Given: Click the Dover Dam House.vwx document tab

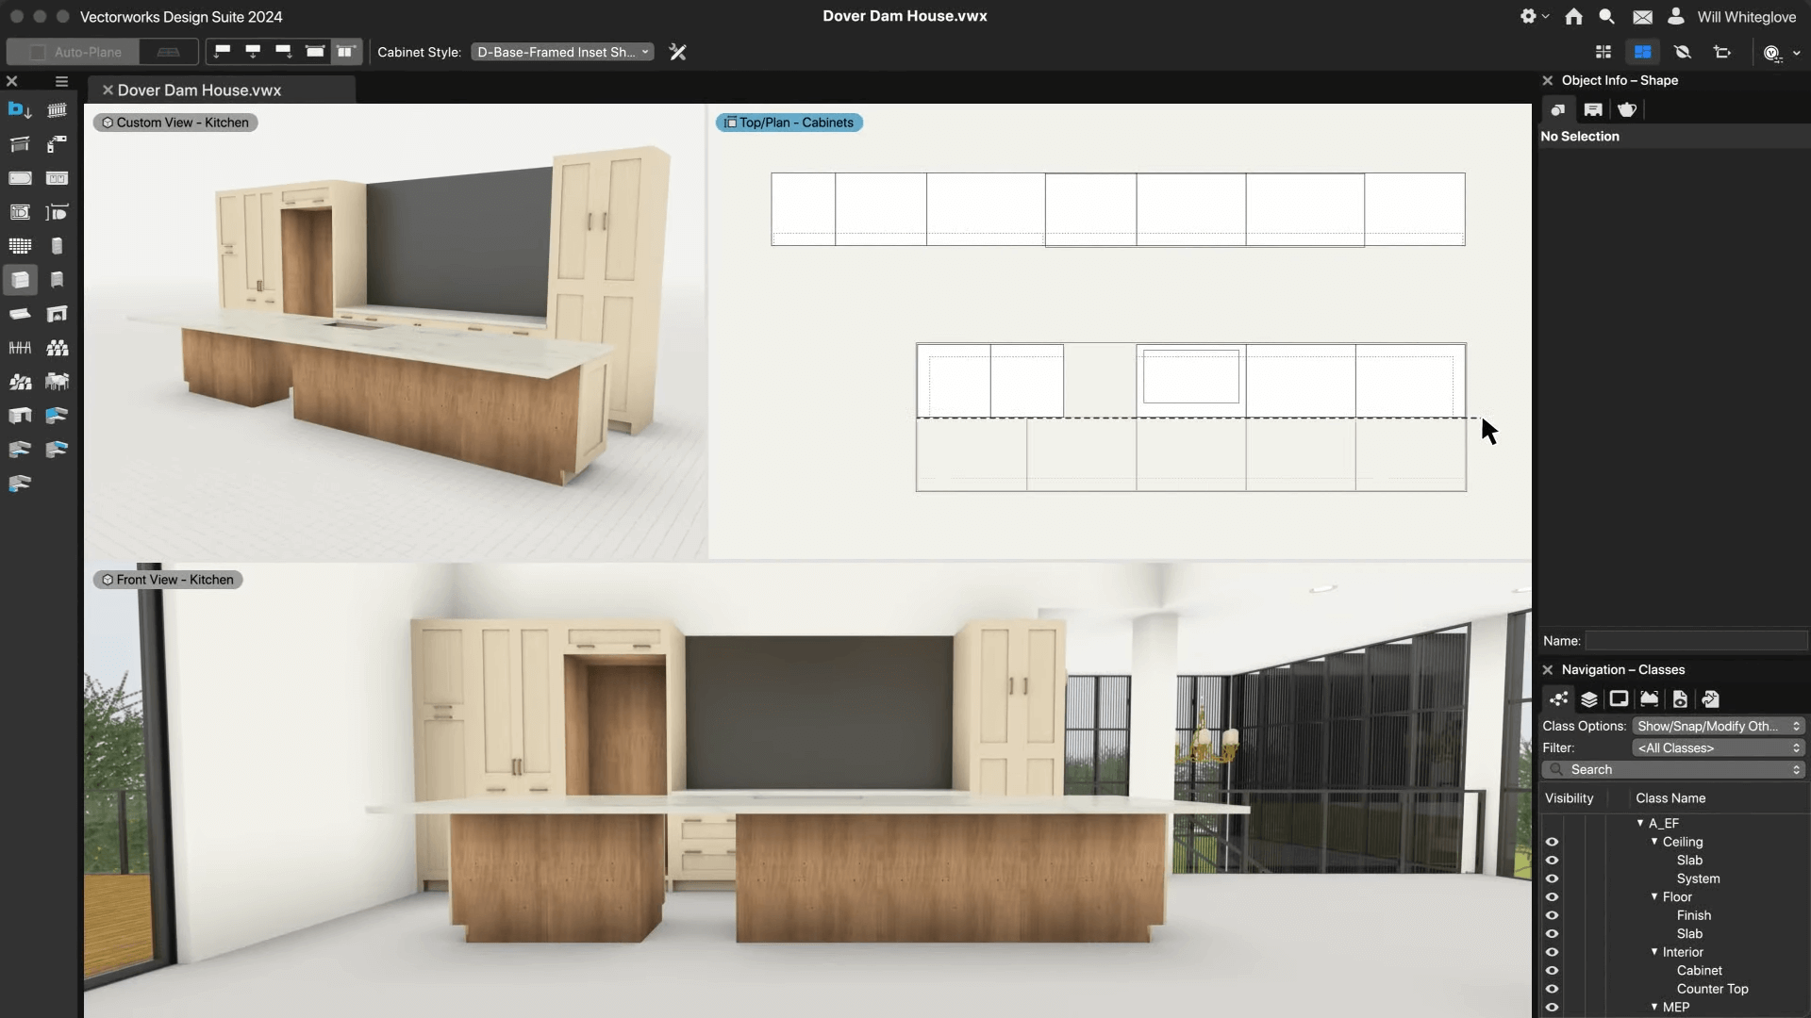Looking at the screenshot, I should point(198,90).
